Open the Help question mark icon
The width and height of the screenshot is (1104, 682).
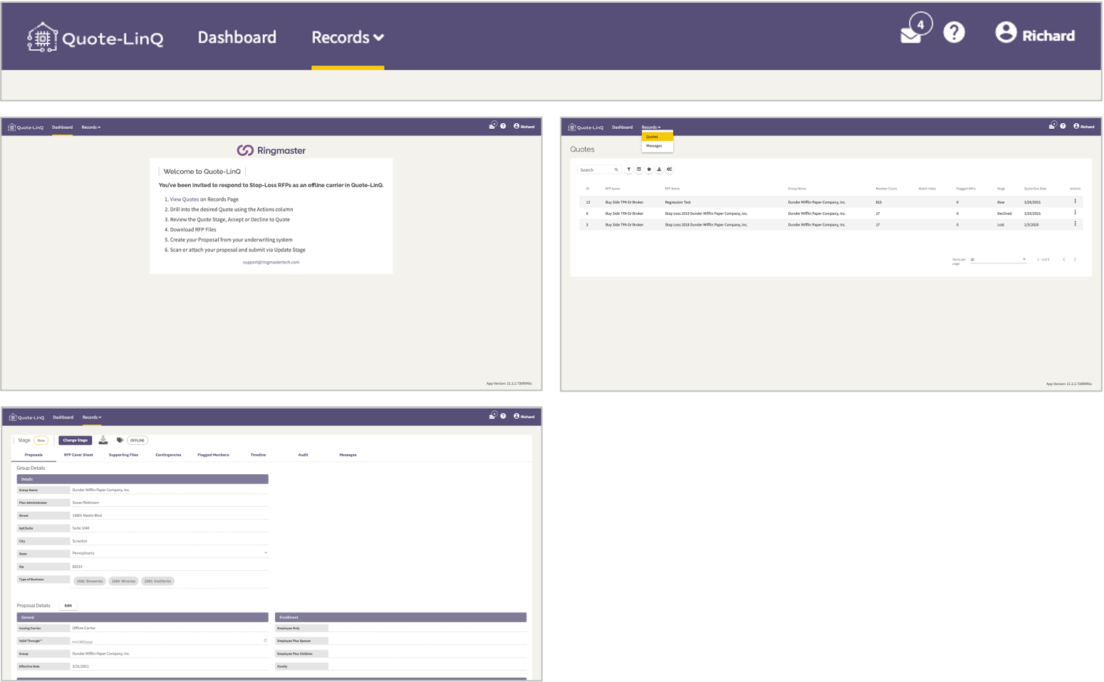tap(954, 32)
